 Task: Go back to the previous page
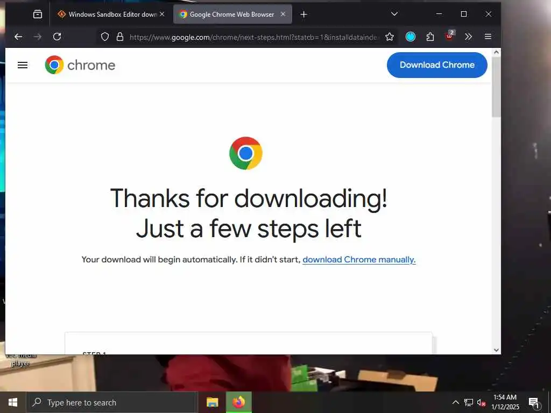(18, 37)
